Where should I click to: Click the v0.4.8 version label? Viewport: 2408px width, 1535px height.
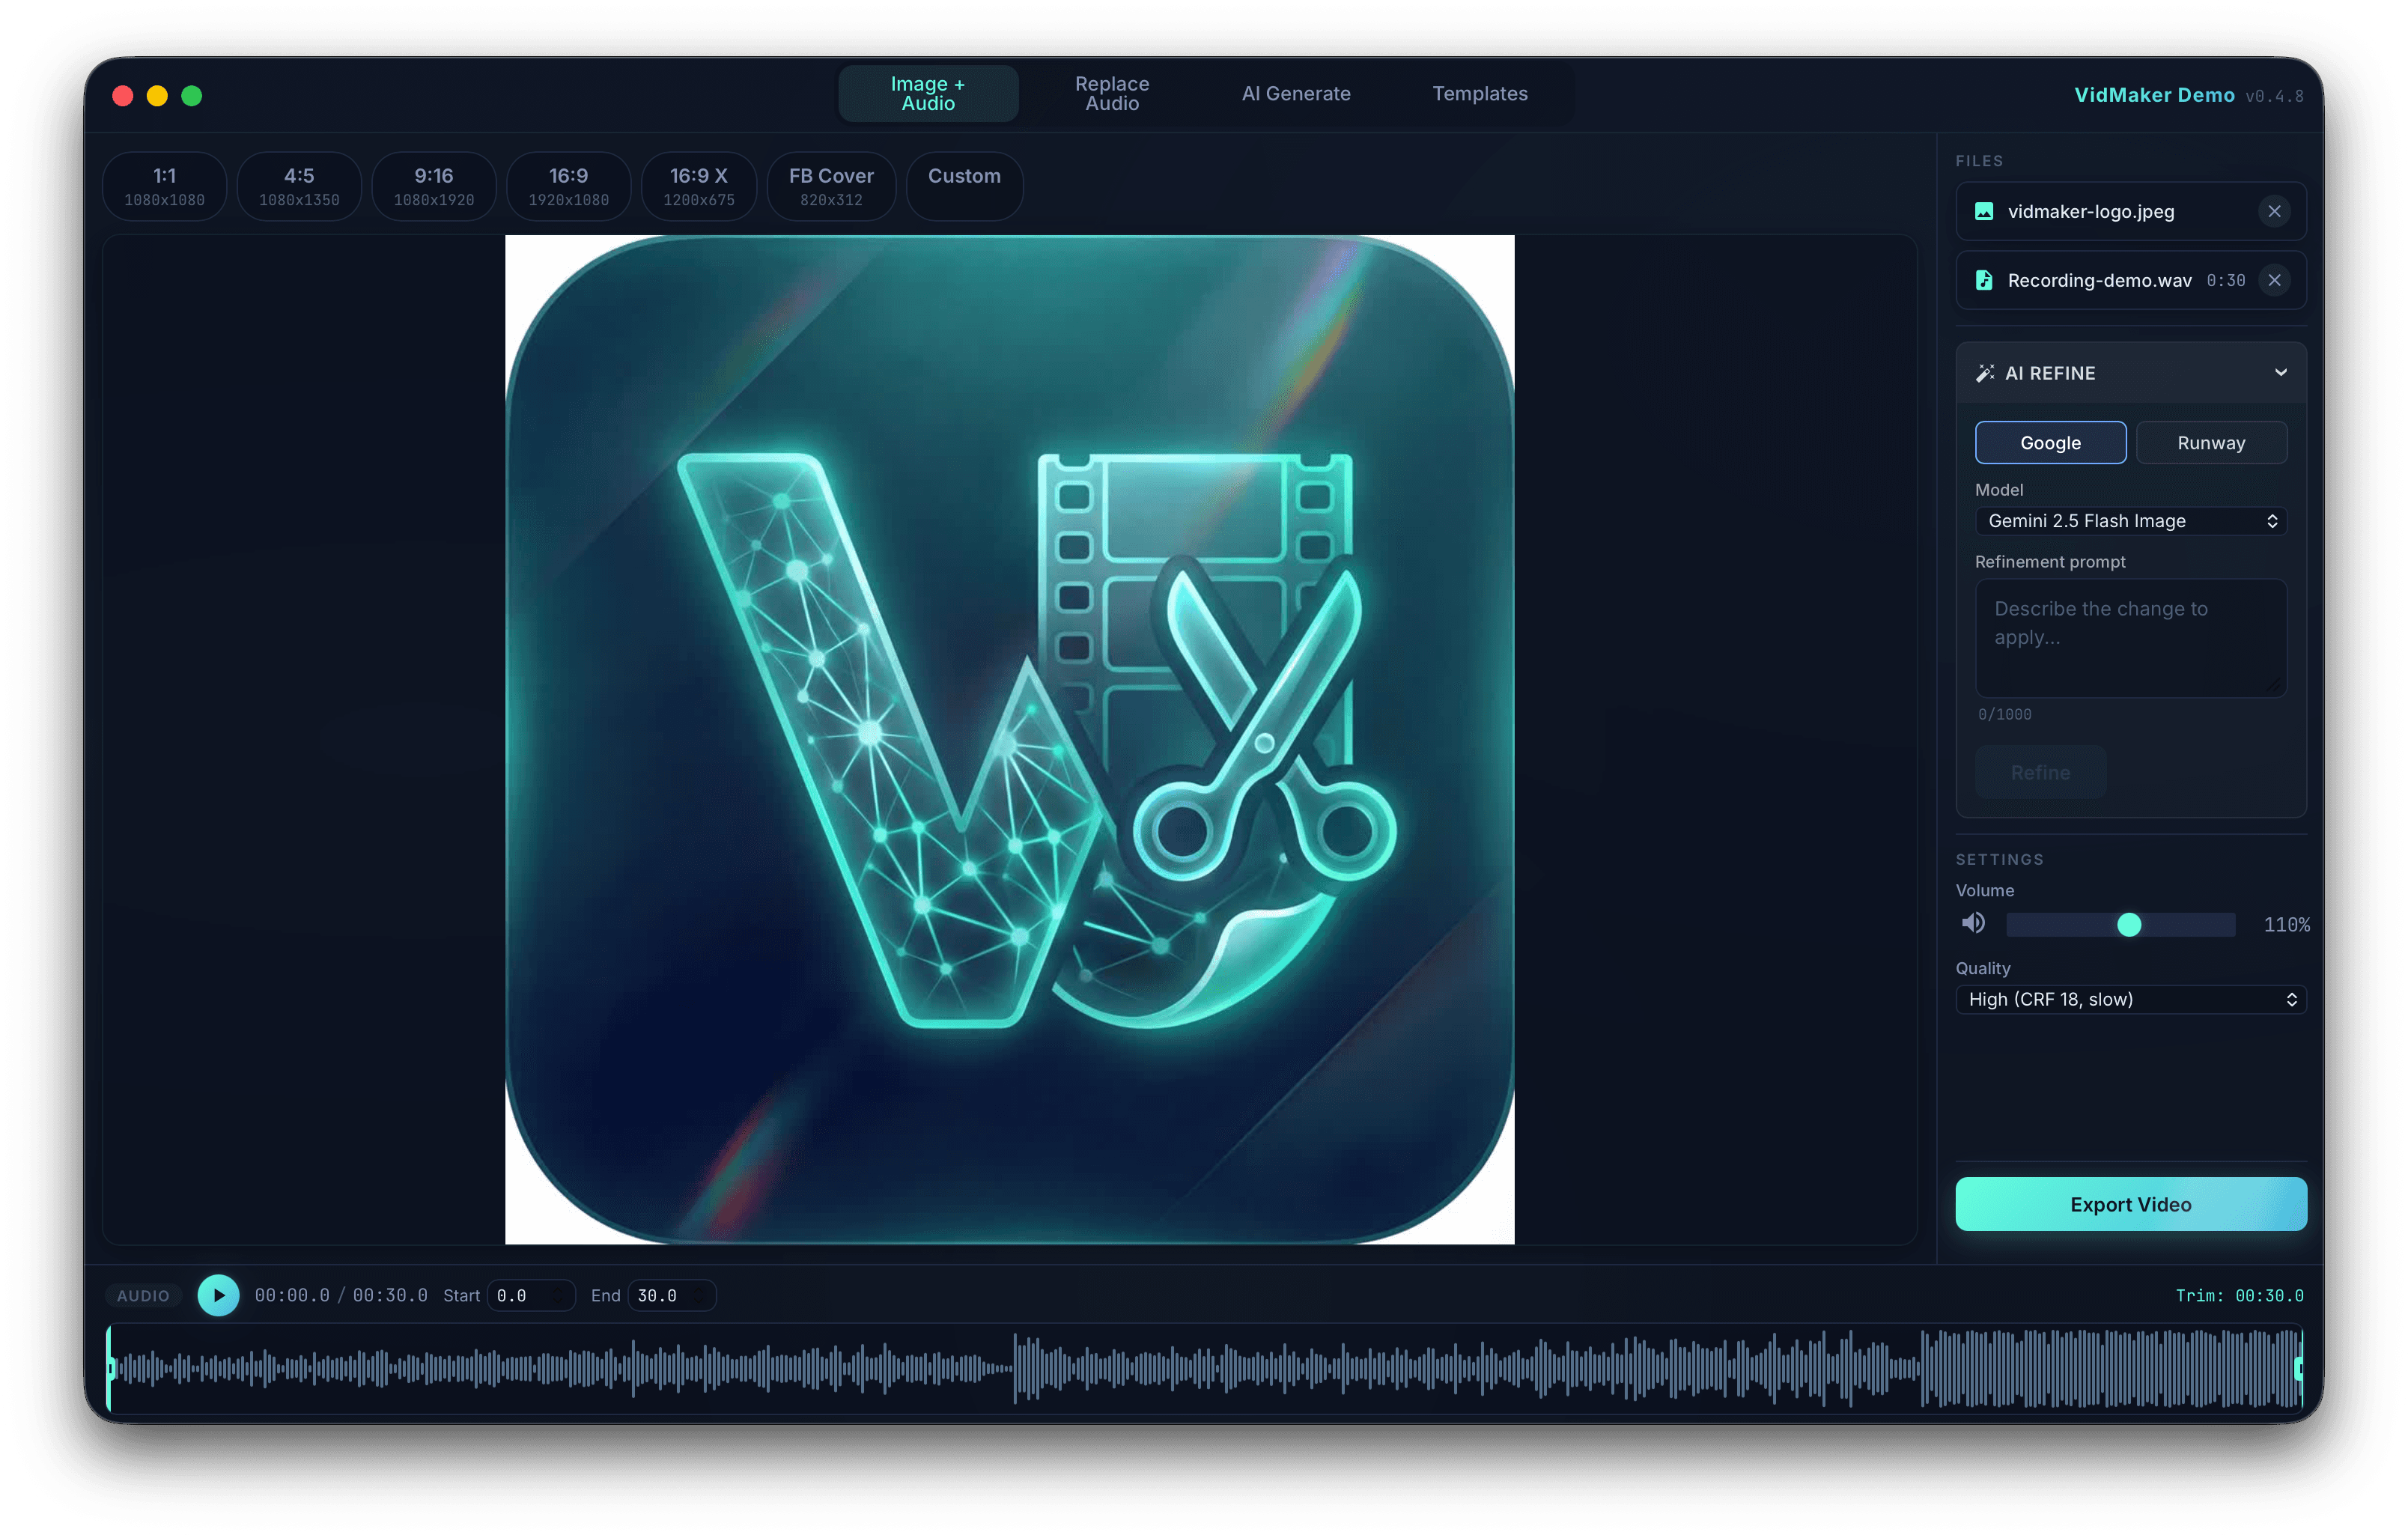pyautogui.click(x=2274, y=96)
